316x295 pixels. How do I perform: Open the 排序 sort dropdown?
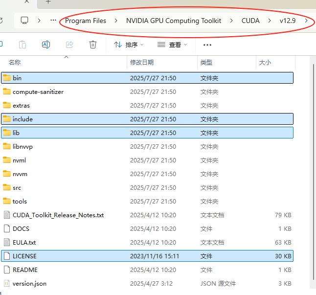(x=129, y=45)
